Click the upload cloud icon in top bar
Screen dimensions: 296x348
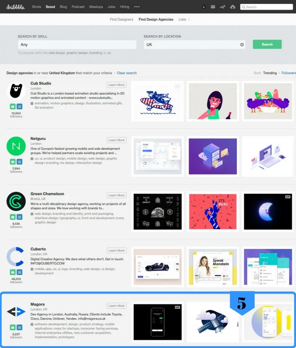233,7
